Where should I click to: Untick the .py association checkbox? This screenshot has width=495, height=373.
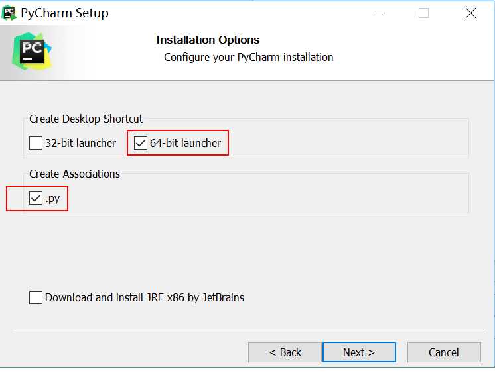click(x=36, y=198)
